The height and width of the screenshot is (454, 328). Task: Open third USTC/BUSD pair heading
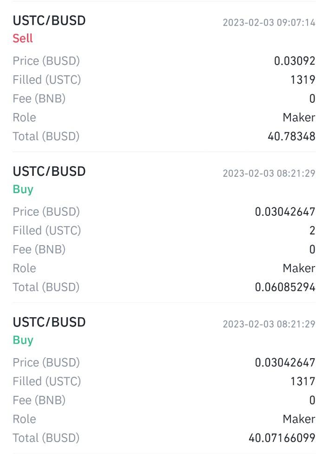(49, 322)
